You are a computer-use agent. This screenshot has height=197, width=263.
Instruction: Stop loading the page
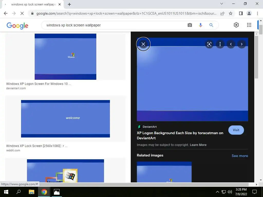click(x=22, y=13)
